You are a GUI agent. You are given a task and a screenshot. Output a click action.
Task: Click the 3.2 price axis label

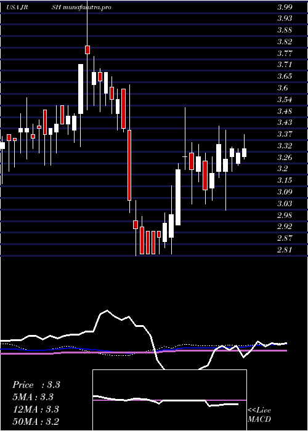[x=282, y=169]
